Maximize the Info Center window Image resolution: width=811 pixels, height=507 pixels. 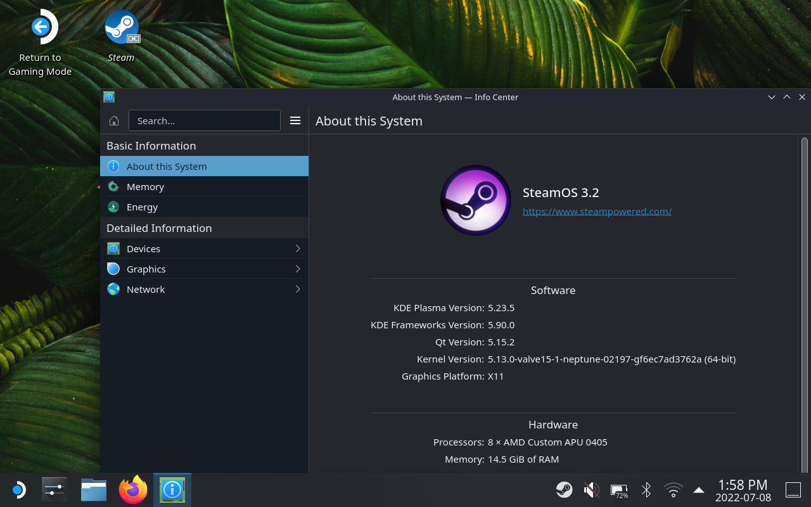(x=787, y=97)
